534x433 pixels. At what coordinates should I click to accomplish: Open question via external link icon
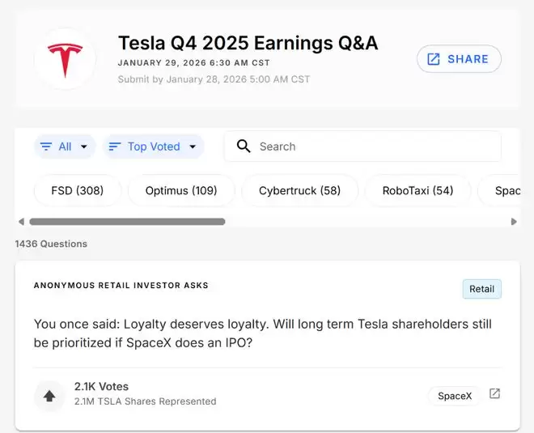[495, 394]
